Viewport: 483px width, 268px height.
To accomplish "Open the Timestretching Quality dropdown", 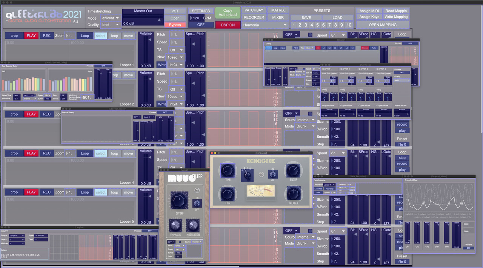I will (x=111, y=25).
